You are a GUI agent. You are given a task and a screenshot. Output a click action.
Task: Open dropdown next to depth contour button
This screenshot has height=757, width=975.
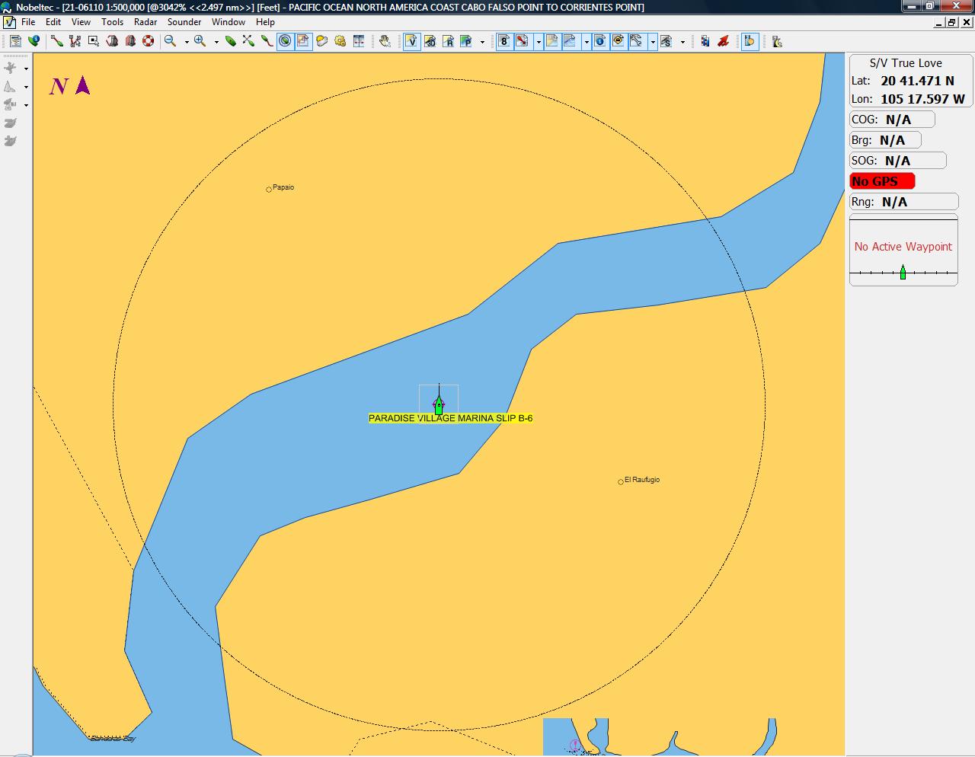(587, 42)
